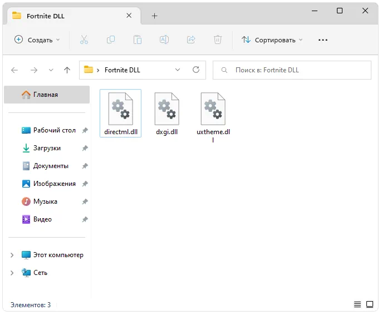Unpin Документы using its pin icon
The image size is (382, 315).
tap(85, 166)
